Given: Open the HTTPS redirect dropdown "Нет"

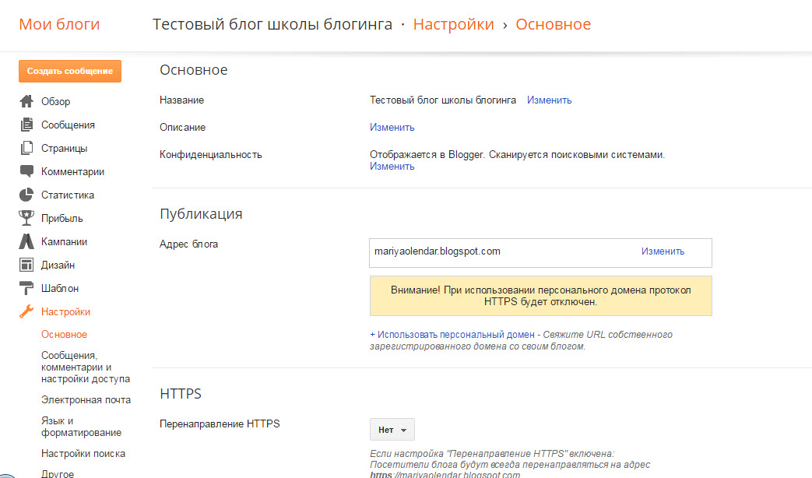Looking at the screenshot, I should (x=392, y=430).
